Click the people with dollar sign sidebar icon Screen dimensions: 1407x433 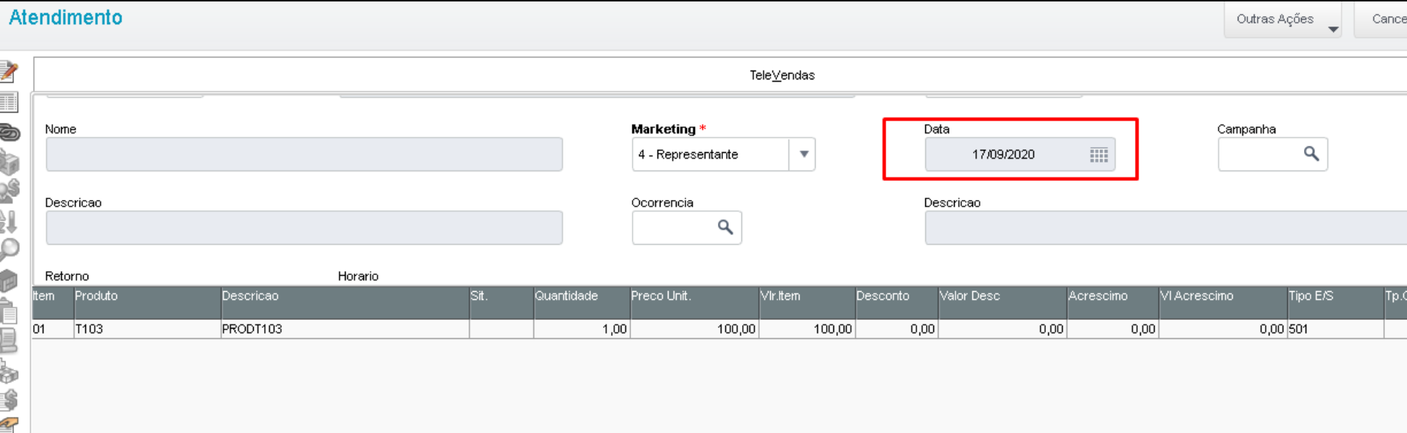[x=9, y=191]
